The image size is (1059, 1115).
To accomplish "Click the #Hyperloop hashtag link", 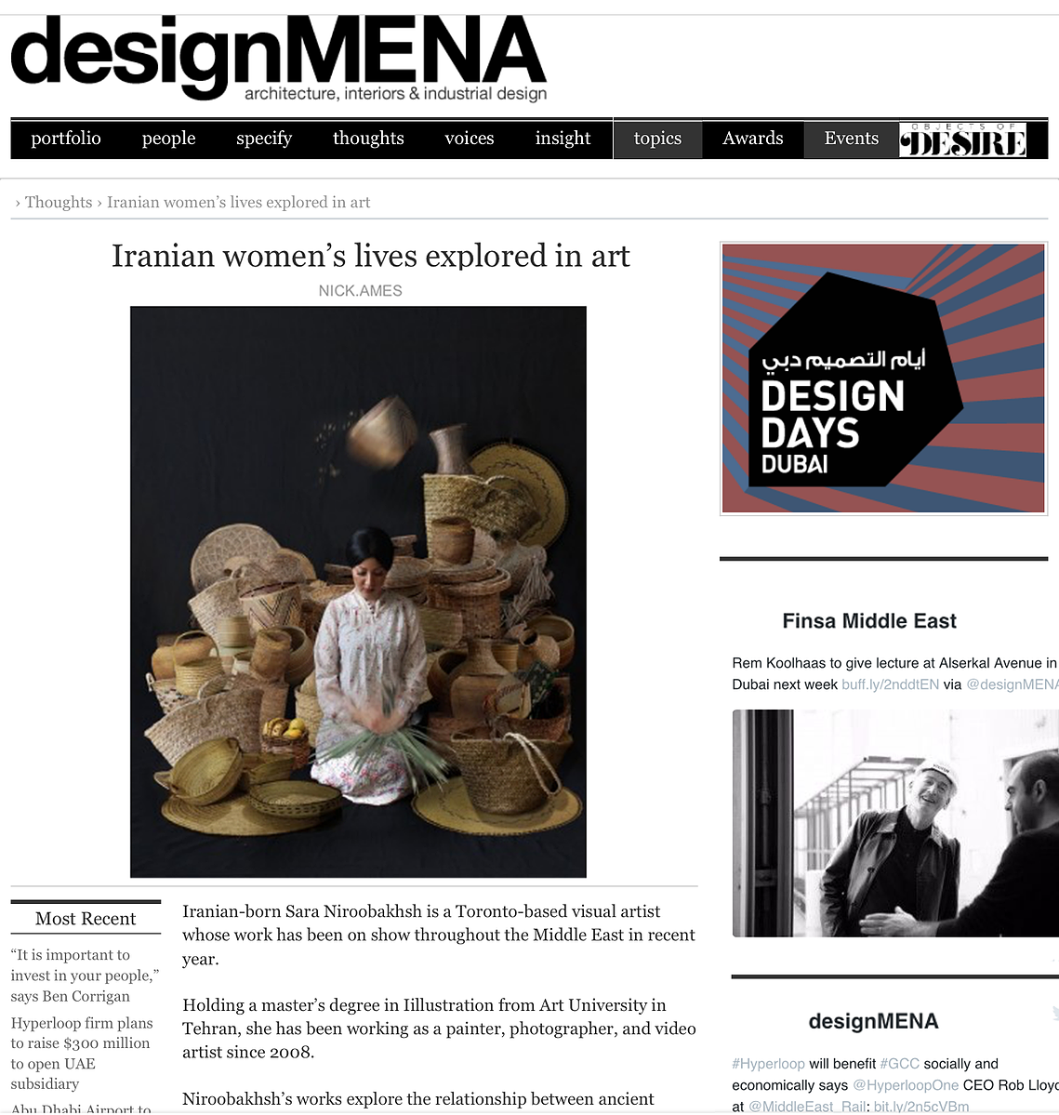I will (768, 1064).
